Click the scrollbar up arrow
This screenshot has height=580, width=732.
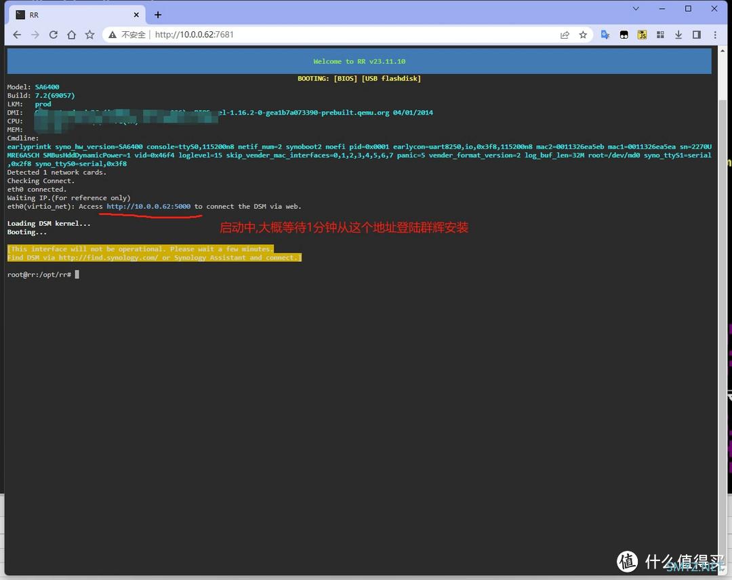[x=723, y=50]
